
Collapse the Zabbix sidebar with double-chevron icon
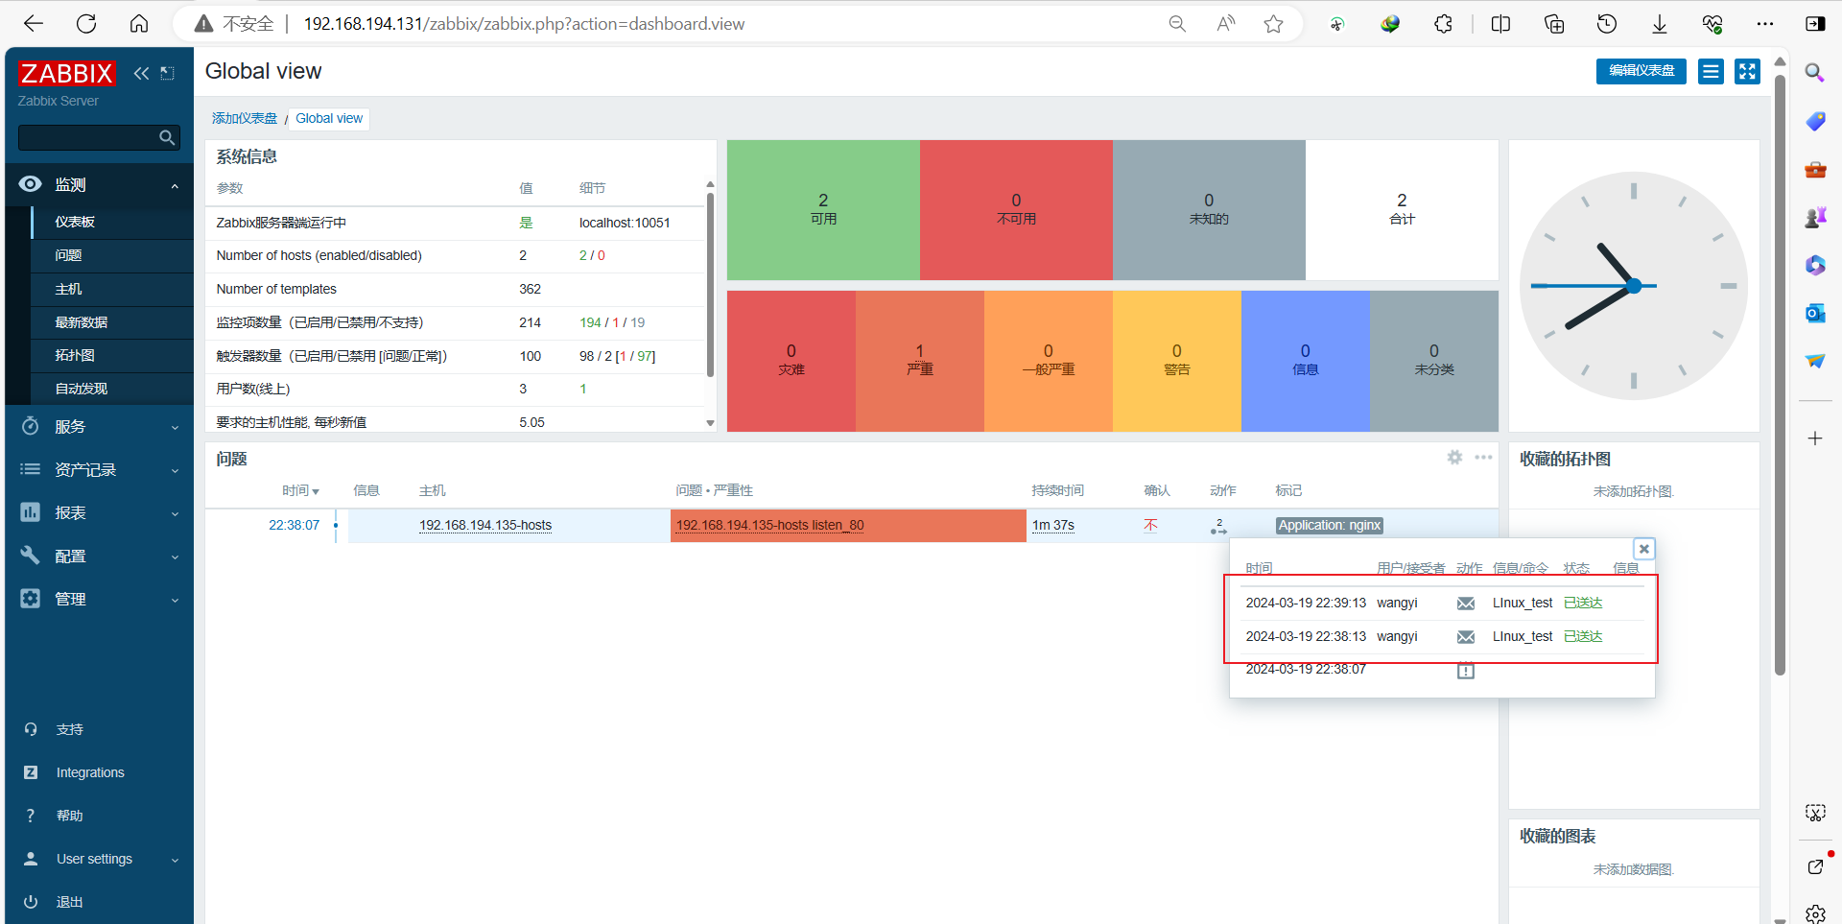coord(141,73)
